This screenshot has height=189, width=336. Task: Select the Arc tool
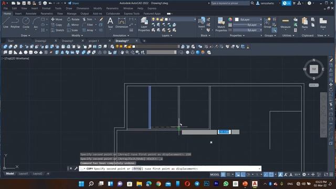pos(36,23)
